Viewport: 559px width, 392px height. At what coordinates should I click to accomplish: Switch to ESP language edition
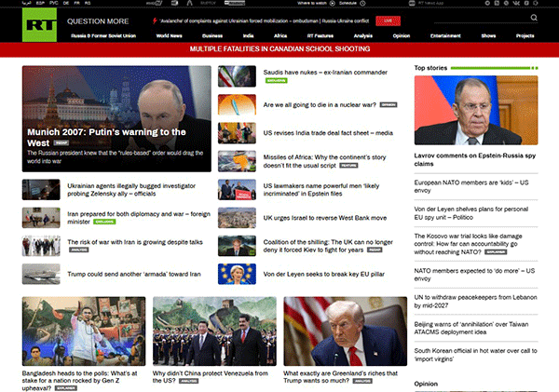click(39, 4)
